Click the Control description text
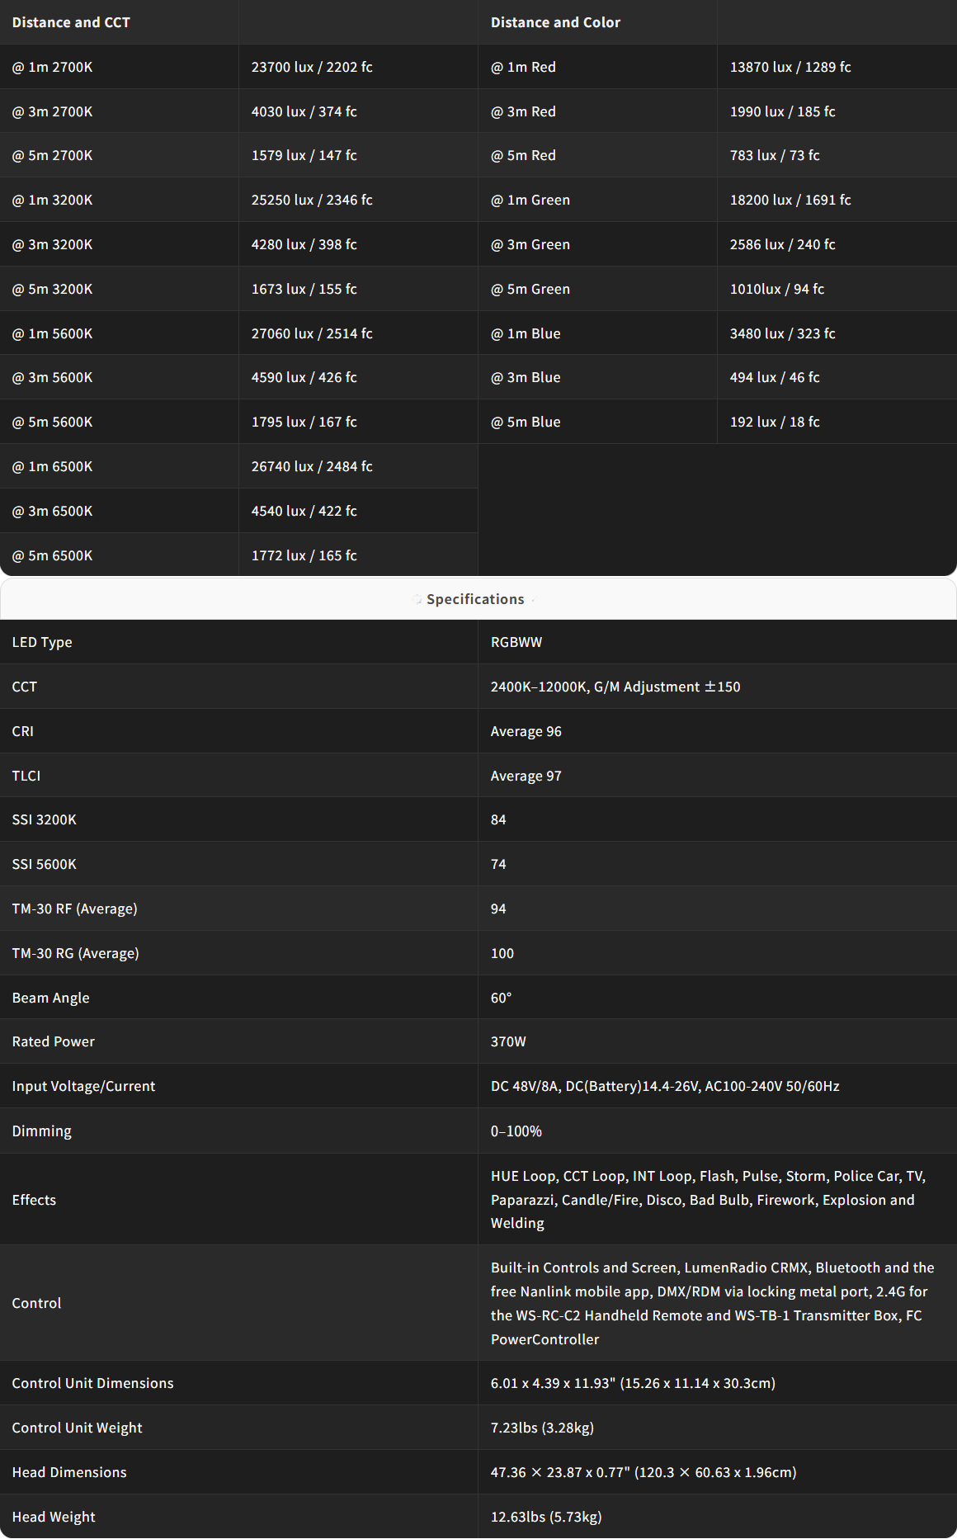Screen dimensions: 957x1539 coord(712,1303)
